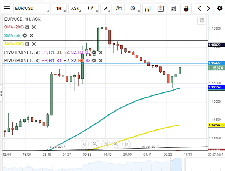Open the calendar date picker icon
The image size is (225, 171).
[160, 9]
